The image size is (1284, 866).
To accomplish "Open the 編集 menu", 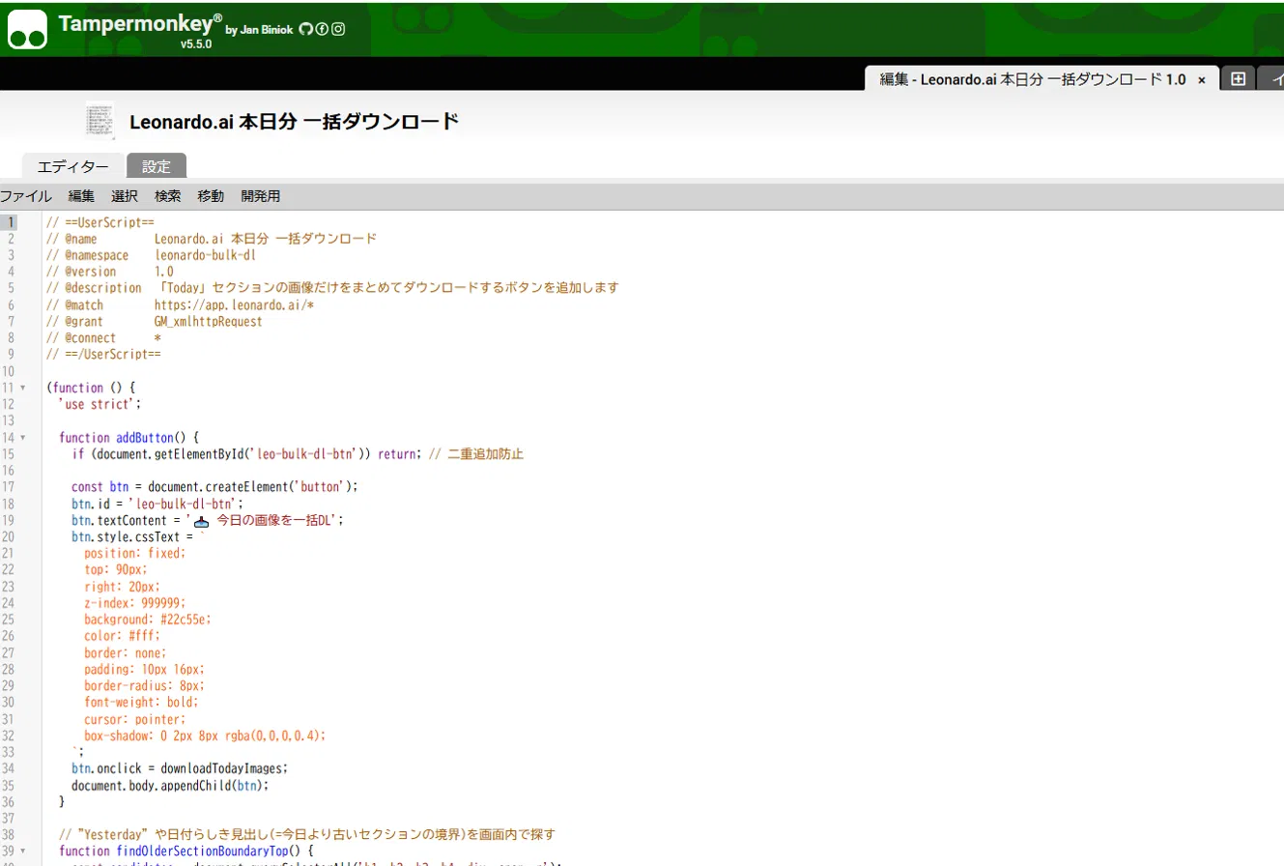I will (81, 196).
